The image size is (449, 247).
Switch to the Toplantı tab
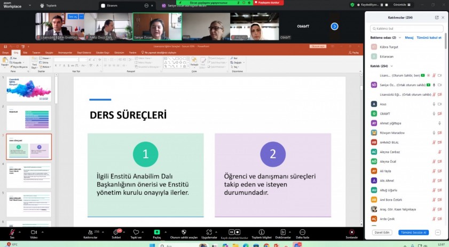[50, 5]
